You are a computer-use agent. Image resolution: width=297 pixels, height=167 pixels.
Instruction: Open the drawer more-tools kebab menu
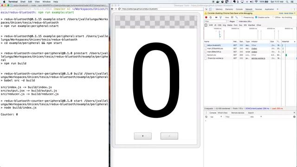[x=206, y=113]
